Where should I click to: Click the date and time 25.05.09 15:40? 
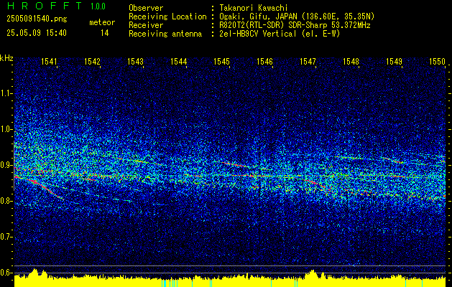pos(37,33)
